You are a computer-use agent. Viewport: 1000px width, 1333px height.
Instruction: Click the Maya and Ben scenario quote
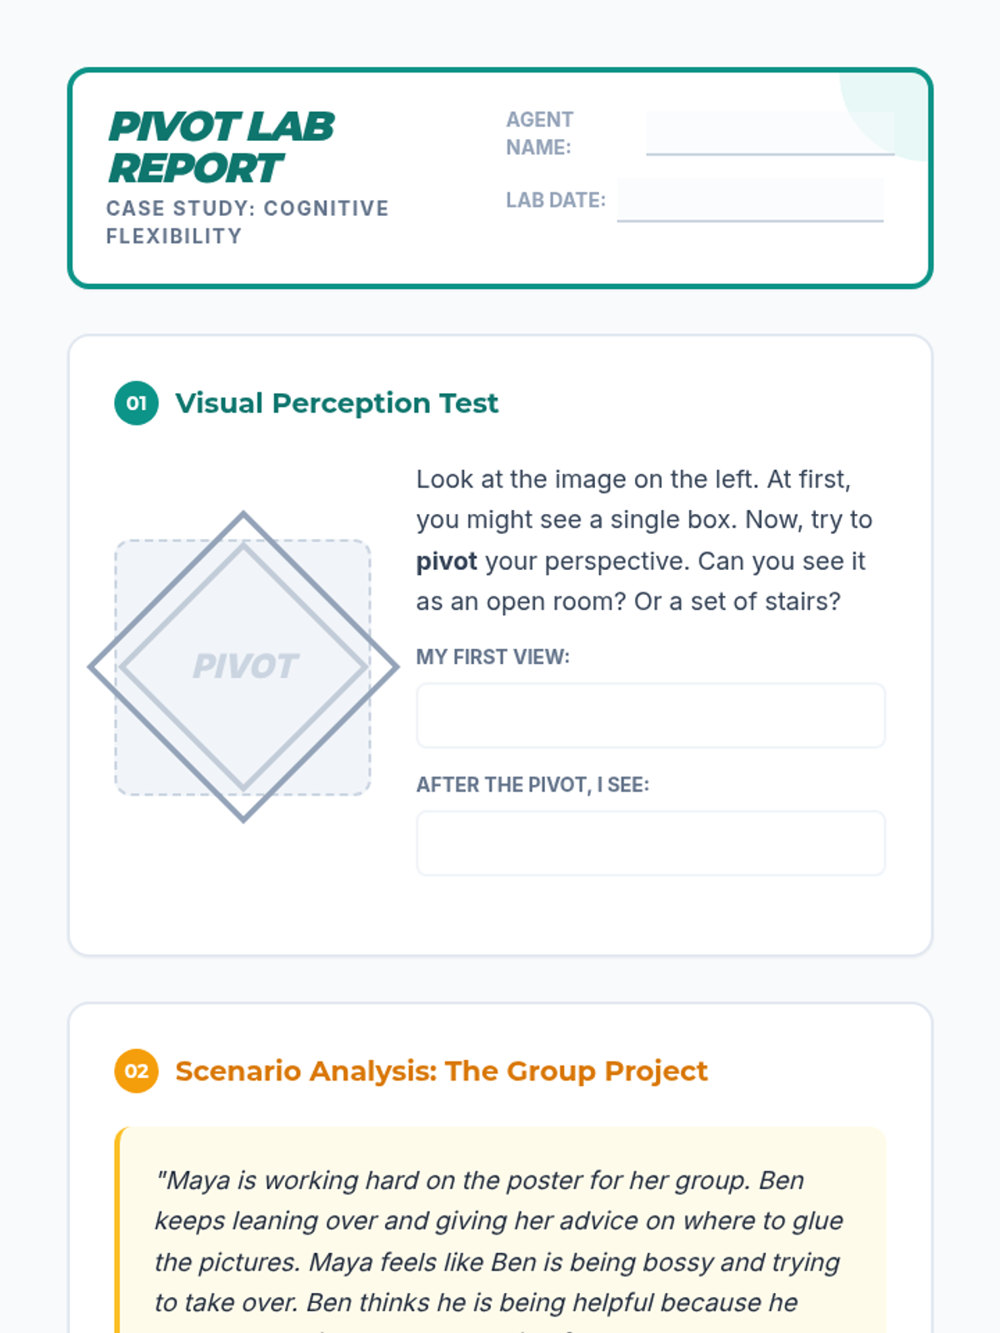pos(500,1241)
